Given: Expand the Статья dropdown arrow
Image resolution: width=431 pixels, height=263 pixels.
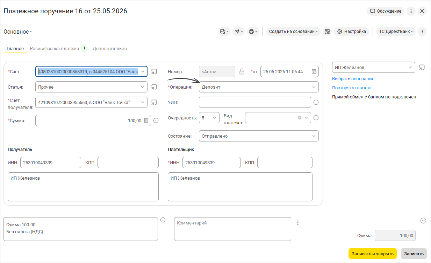Looking at the screenshot, I should [143, 87].
